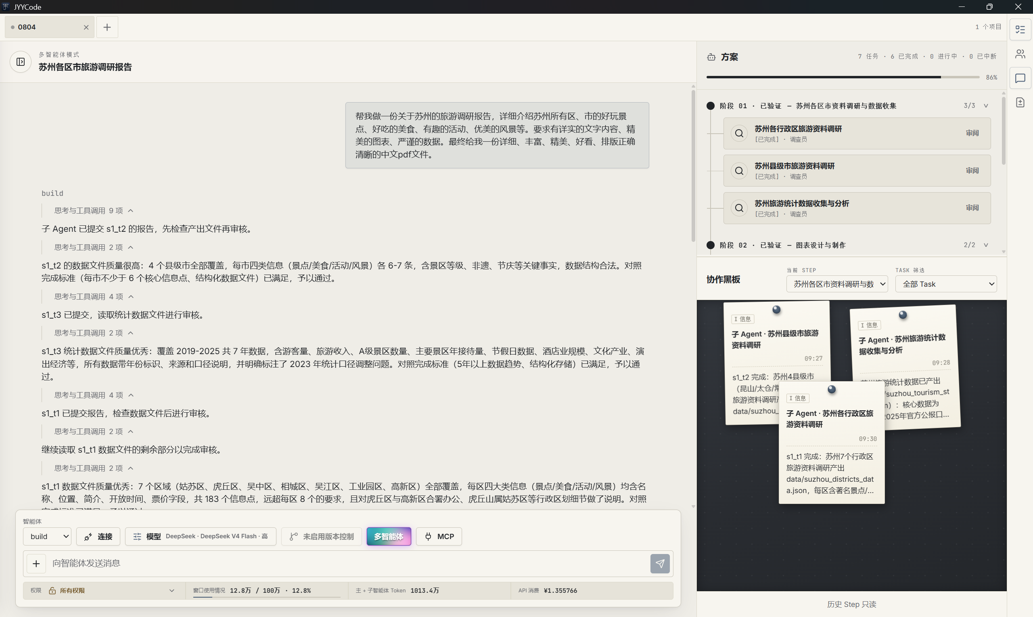Open the agents people icon in right rail

(x=1020, y=54)
